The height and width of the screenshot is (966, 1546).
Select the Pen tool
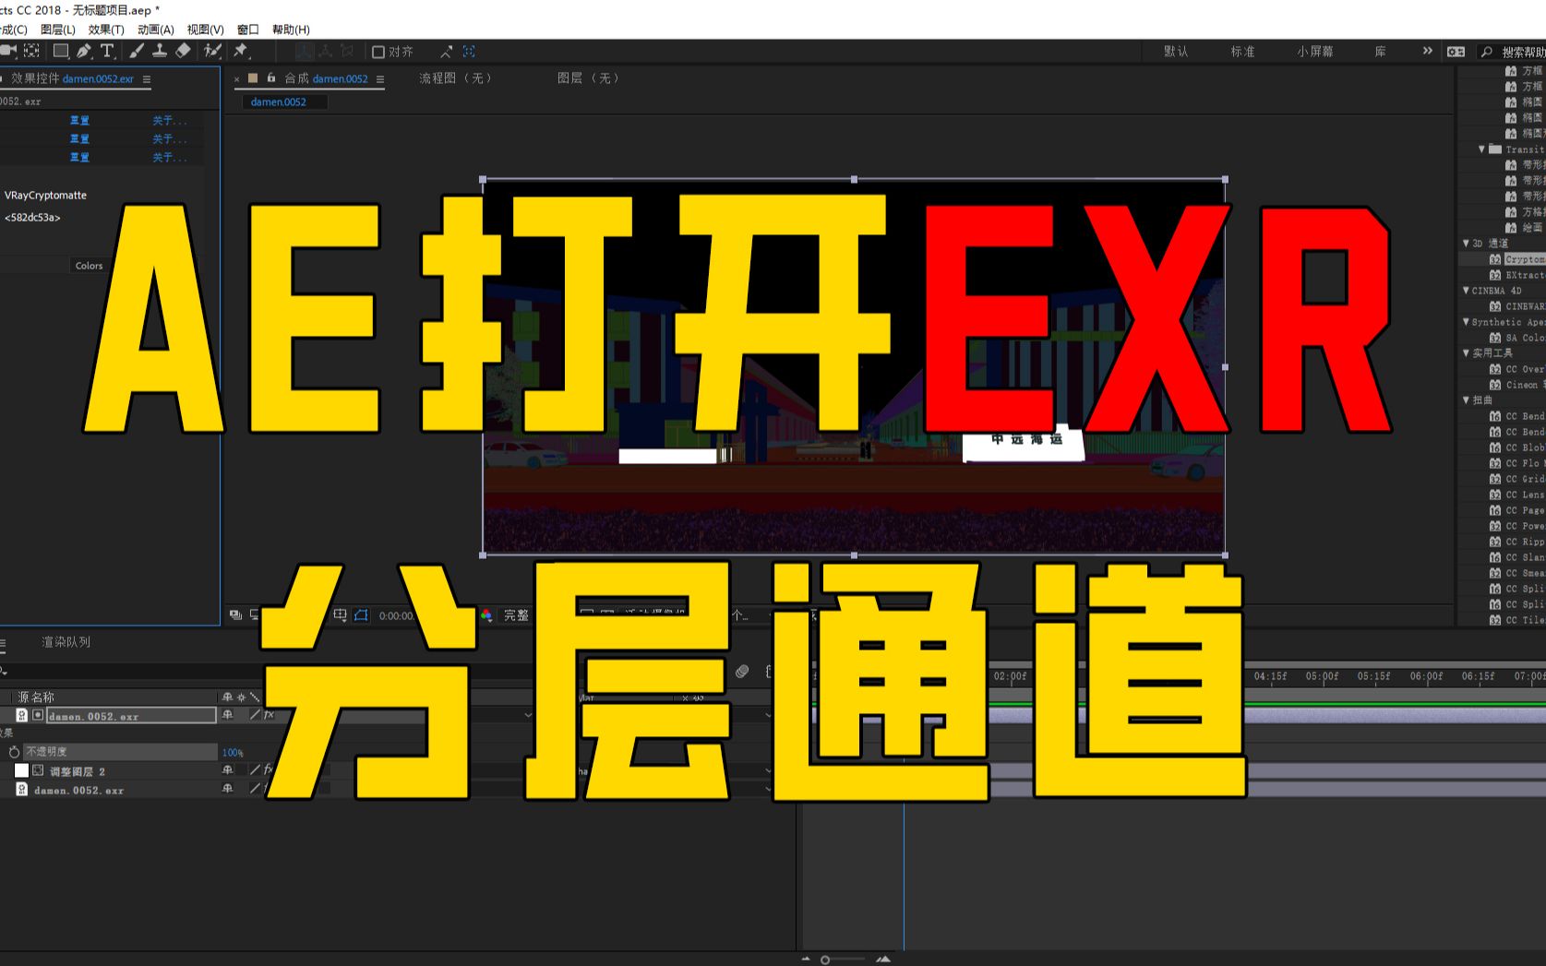[x=84, y=51]
